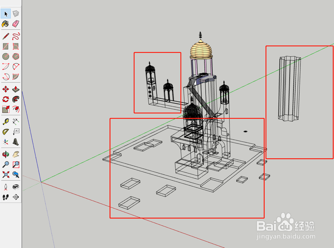
Task: Activate the 3 Point Arc tool
Action: click(6, 76)
